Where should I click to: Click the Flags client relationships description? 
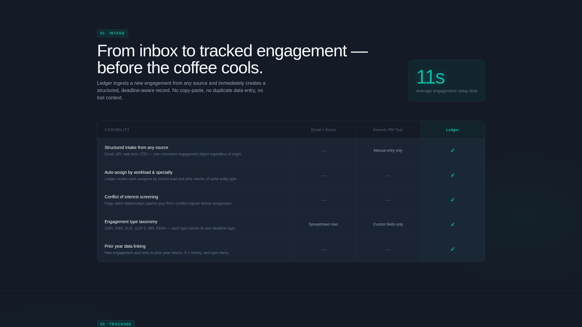(168, 203)
